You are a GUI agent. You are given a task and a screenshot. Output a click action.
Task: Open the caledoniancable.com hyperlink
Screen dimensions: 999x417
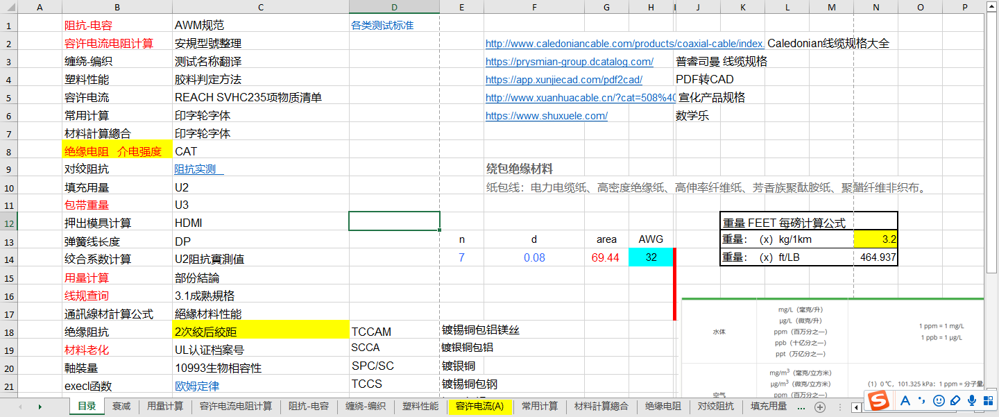[624, 44]
